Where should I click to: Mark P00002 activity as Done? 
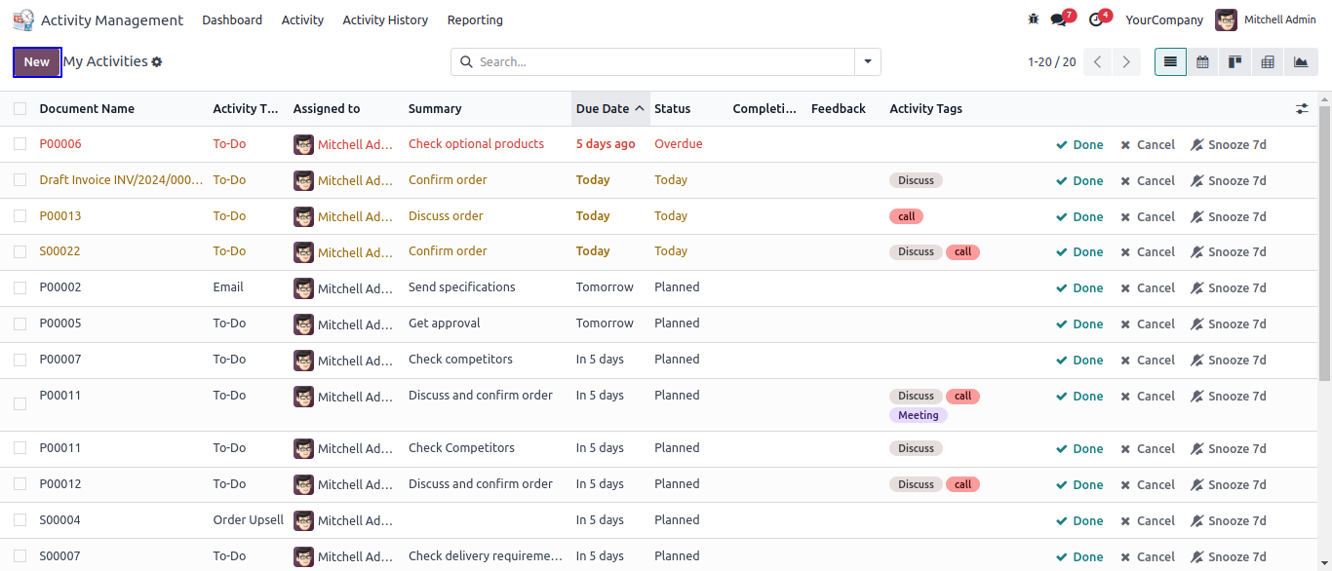[1079, 288]
